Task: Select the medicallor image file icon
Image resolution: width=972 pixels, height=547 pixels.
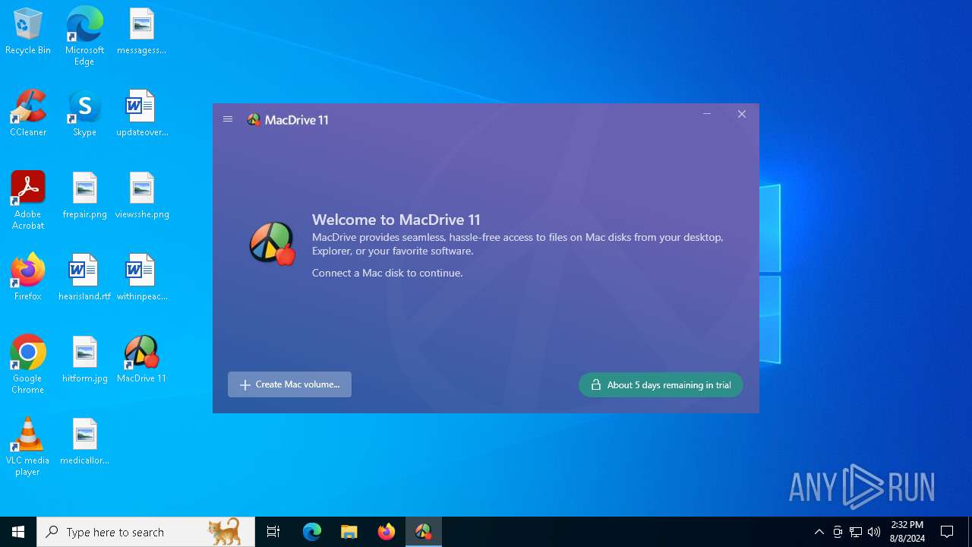Action: pos(84,441)
